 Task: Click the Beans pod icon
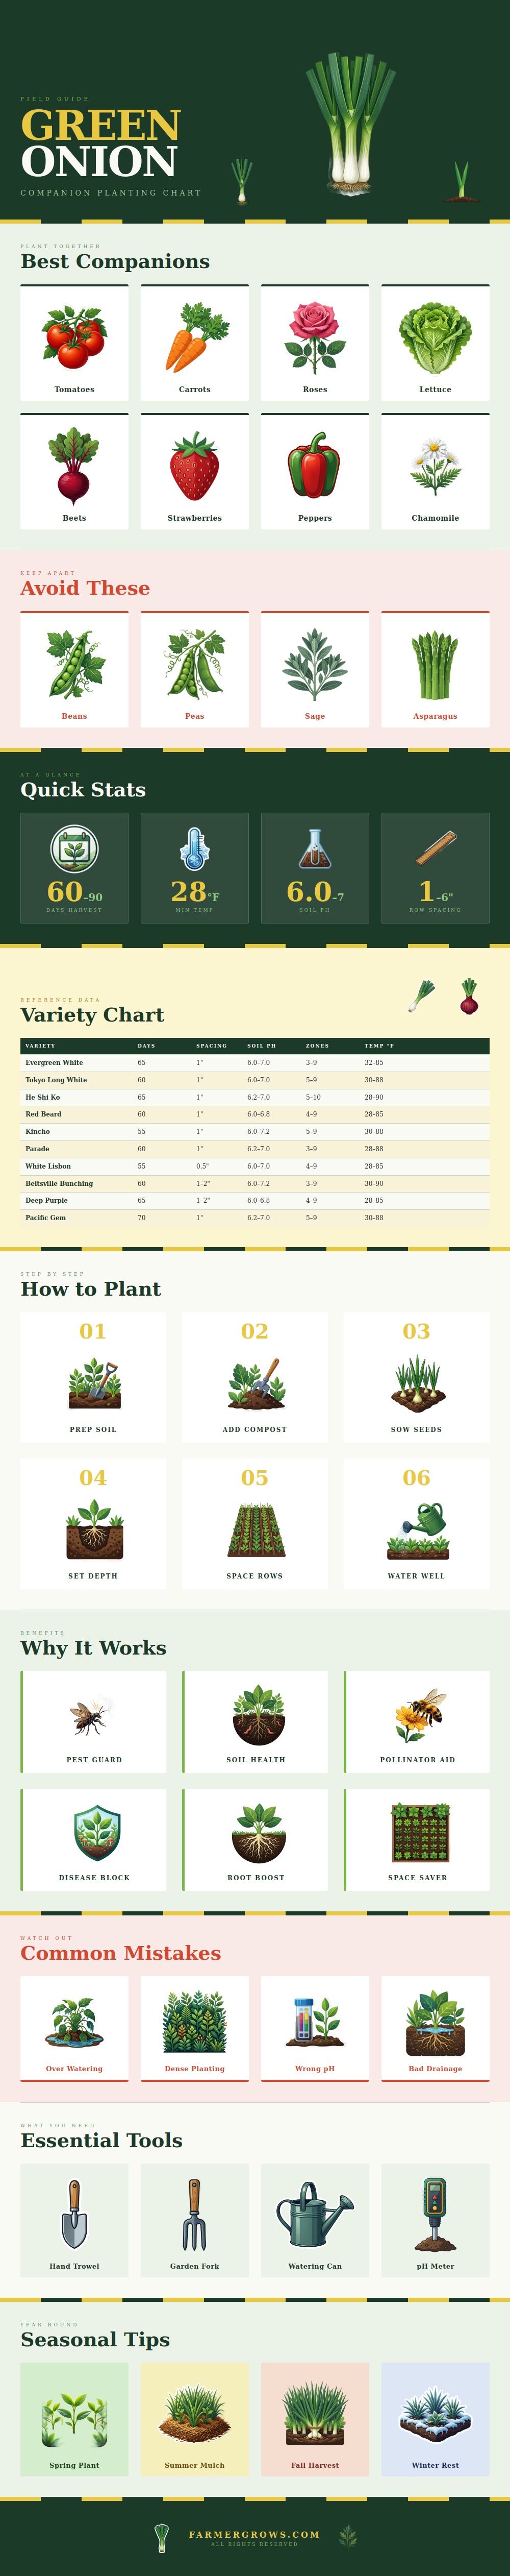tap(74, 664)
